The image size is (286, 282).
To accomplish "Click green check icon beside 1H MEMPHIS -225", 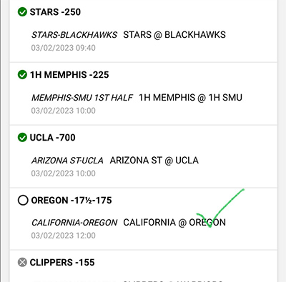I will (x=22, y=75).
